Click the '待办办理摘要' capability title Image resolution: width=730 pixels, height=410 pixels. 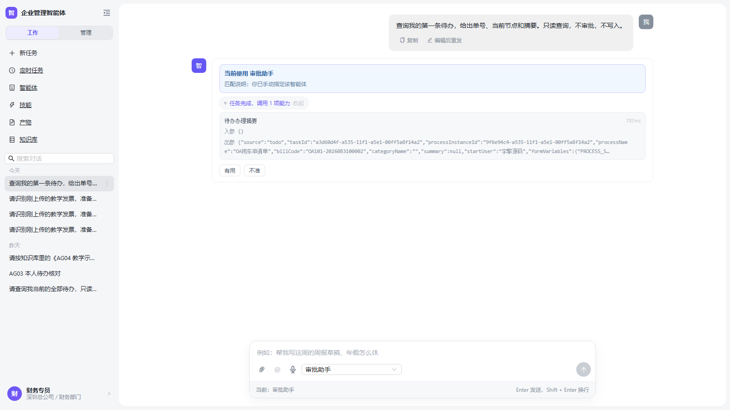coord(241,121)
